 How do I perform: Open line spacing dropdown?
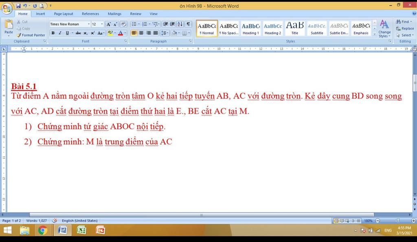click(x=165, y=33)
